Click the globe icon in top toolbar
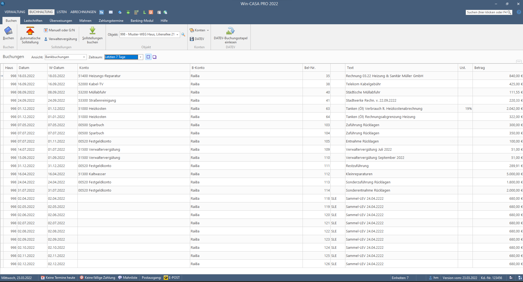The image size is (523, 282). (165, 12)
